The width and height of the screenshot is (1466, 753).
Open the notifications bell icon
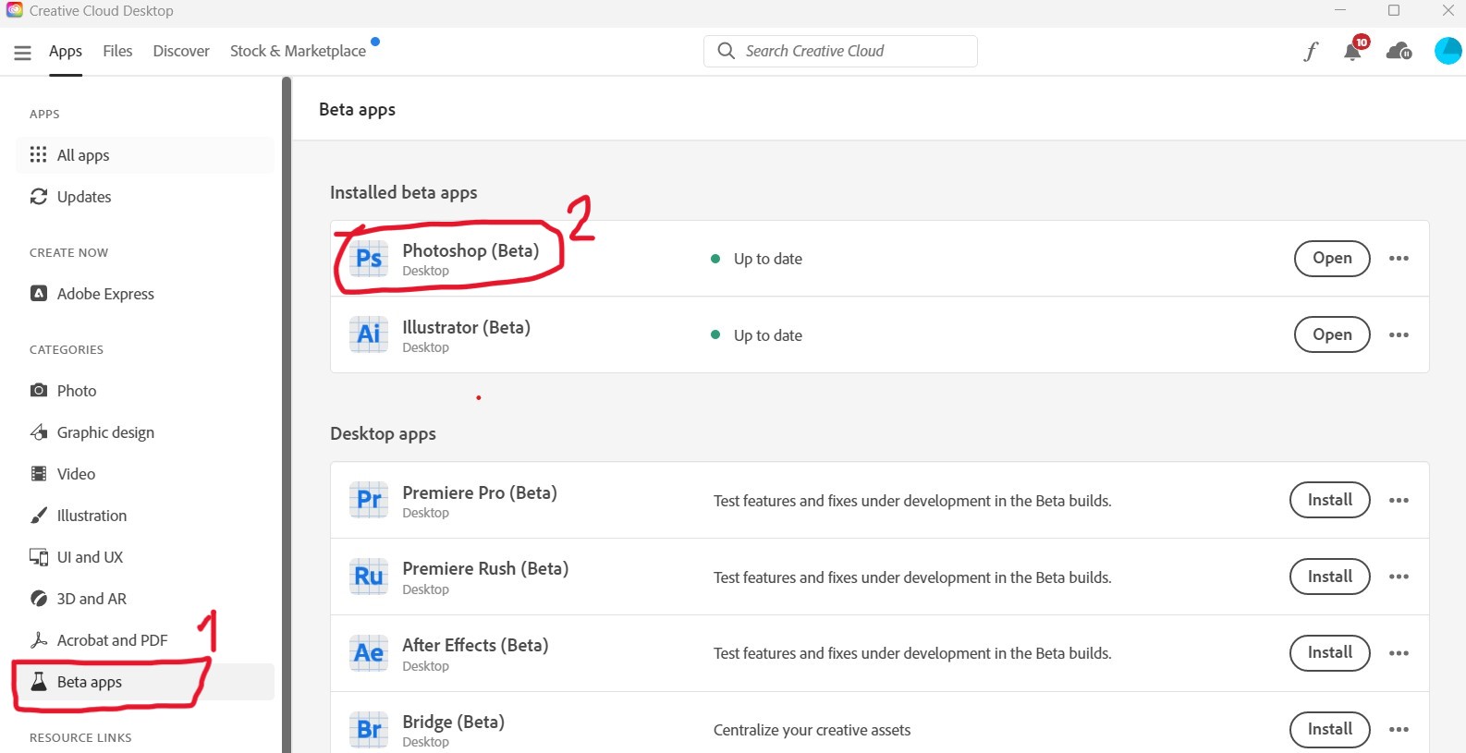click(1352, 52)
